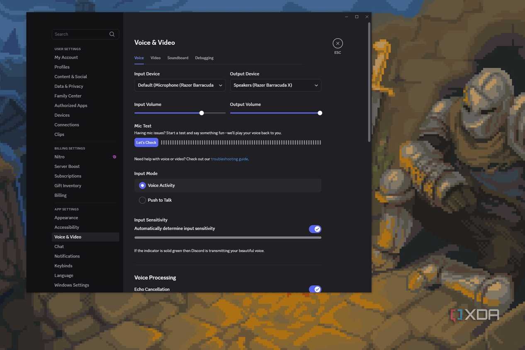This screenshot has height=350, width=525.
Task: Click the "Voice Processing" heading text
Action: click(155, 277)
